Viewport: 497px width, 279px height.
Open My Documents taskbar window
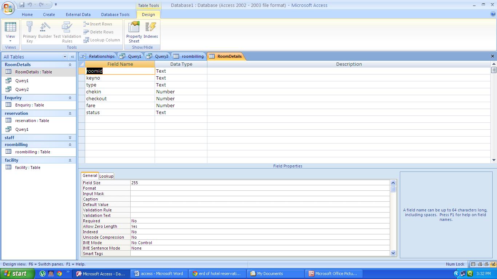tap(276, 274)
